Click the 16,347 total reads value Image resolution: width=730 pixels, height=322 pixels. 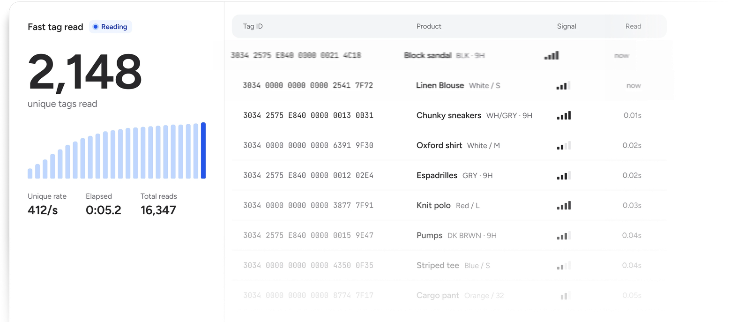point(158,210)
